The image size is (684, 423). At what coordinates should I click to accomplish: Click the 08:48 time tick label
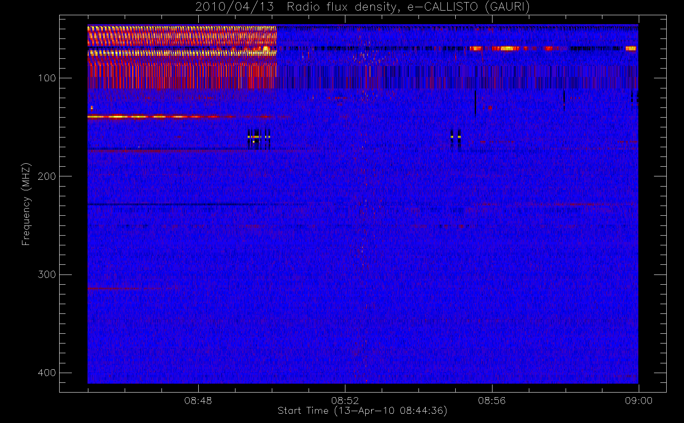(198, 401)
